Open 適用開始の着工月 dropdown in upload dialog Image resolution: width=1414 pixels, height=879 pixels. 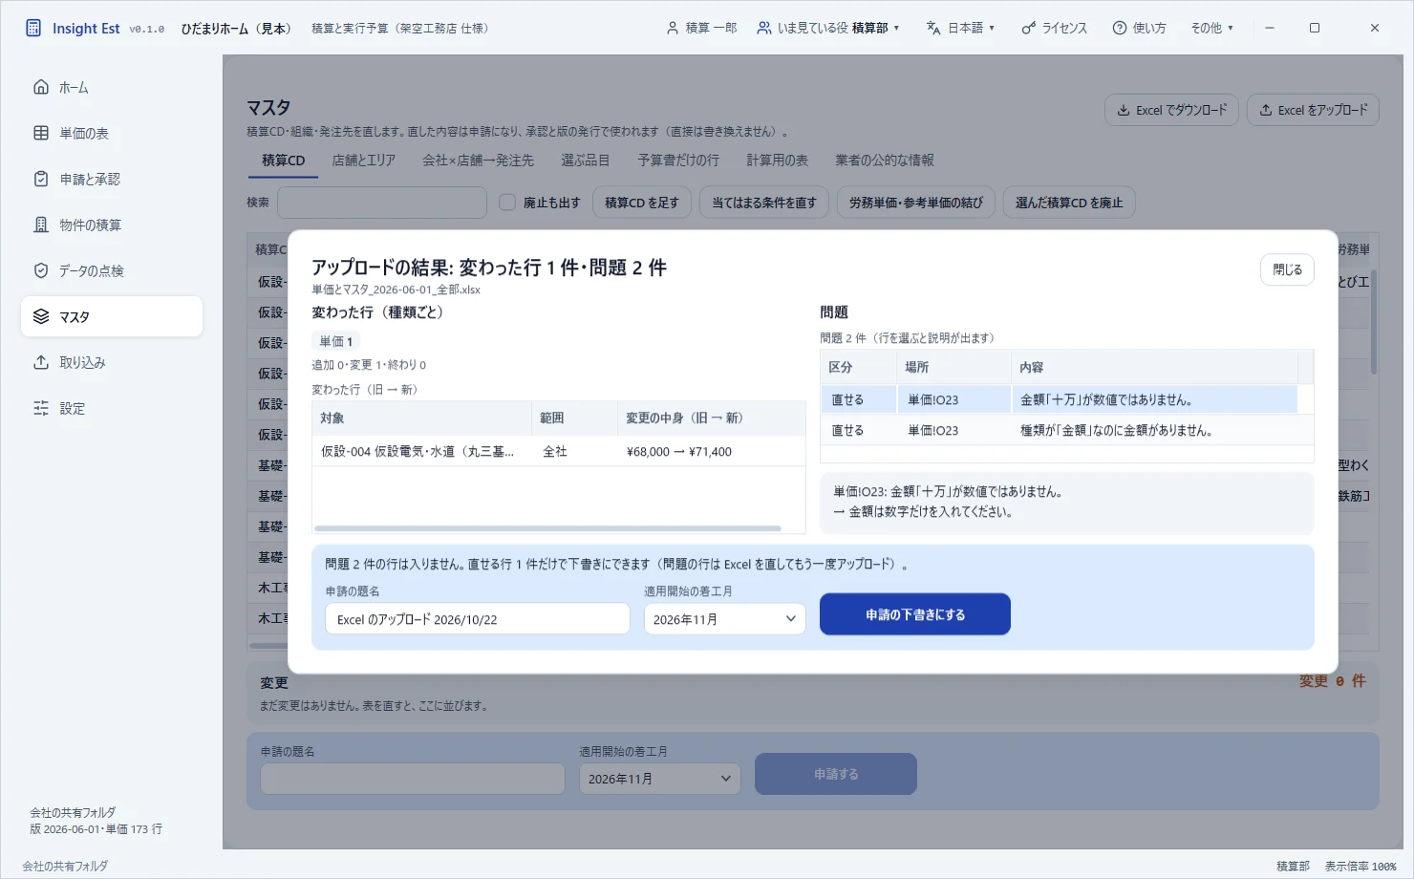pyautogui.click(x=724, y=619)
